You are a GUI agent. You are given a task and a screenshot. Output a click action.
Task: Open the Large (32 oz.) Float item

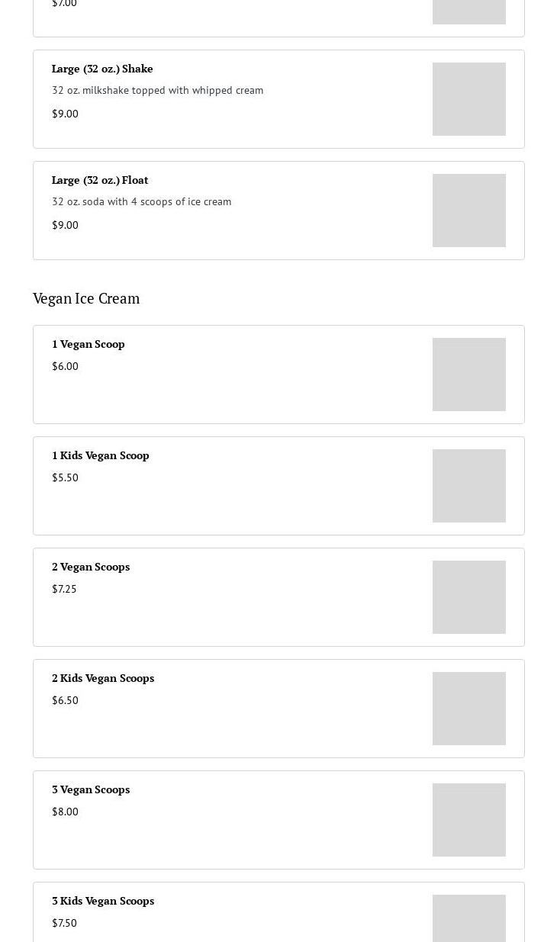(100, 180)
